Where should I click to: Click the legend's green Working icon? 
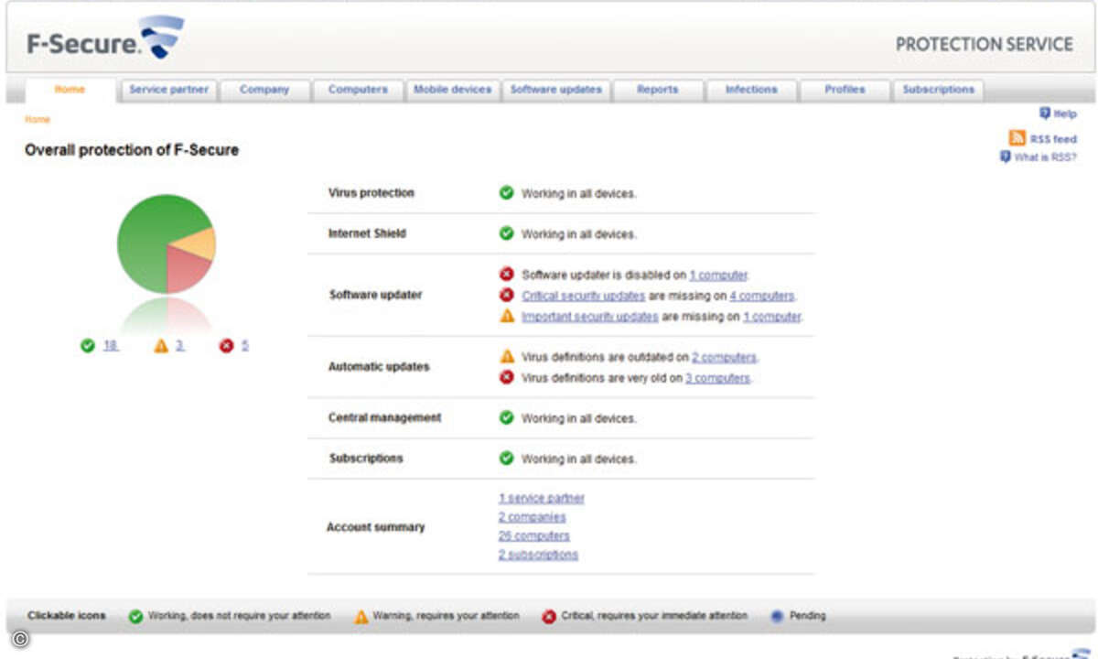coord(135,617)
